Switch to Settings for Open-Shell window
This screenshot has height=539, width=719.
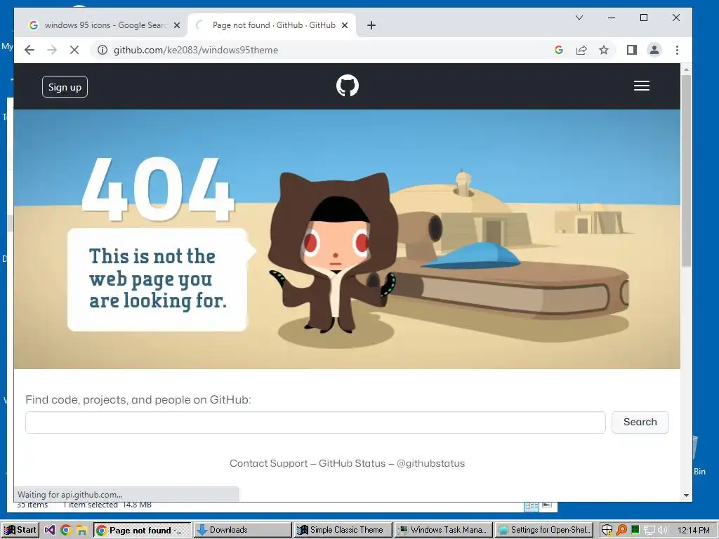(x=544, y=530)
